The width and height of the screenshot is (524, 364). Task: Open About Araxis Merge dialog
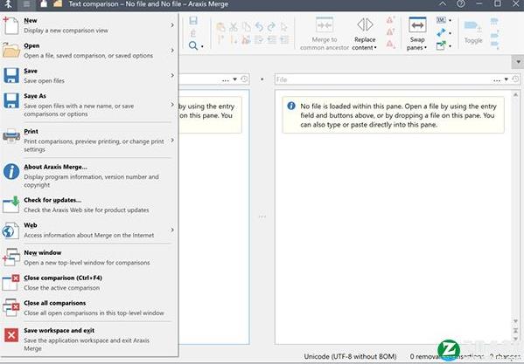coord(88,175)
